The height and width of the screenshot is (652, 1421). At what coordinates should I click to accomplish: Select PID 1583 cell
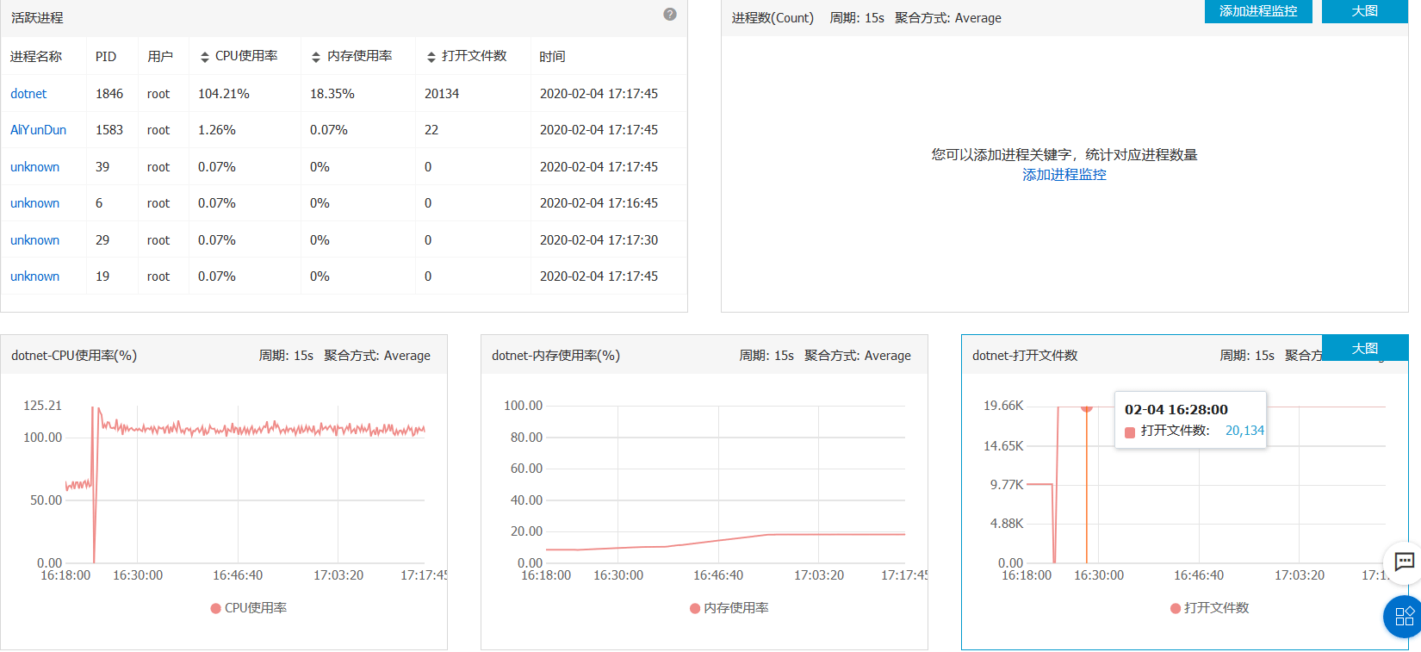tap(109, 130)
